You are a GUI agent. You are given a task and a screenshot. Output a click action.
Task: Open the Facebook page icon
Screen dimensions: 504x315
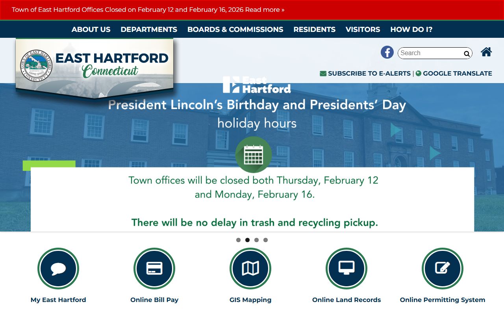387,52
